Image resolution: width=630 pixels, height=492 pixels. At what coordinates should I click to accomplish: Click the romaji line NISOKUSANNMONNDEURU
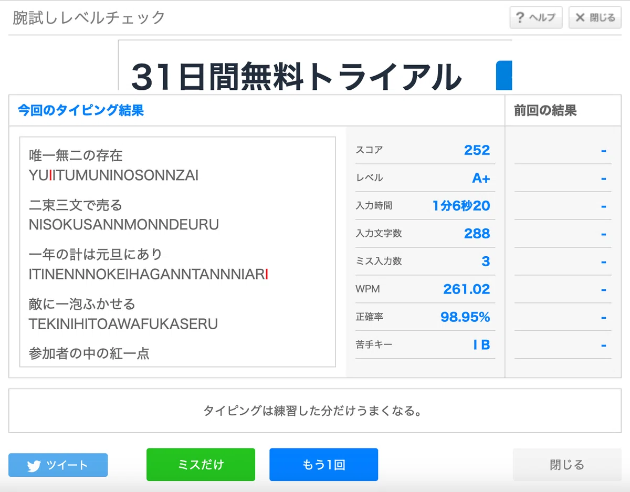coord(124,225)
